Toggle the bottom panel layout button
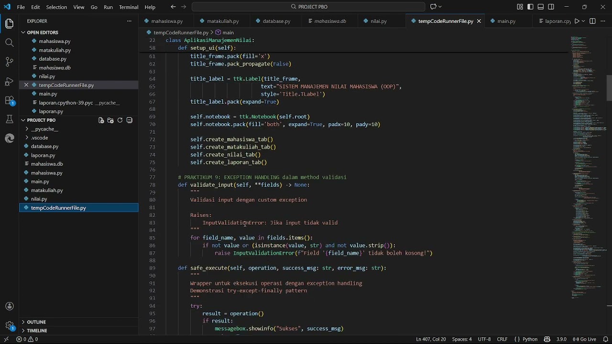This screenshot has height=344, width=612. [x=541, y=7]
